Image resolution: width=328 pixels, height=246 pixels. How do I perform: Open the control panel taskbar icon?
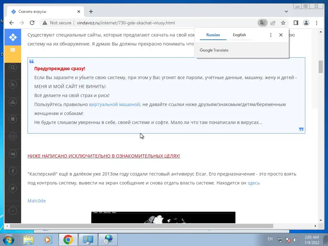[88, 240]
